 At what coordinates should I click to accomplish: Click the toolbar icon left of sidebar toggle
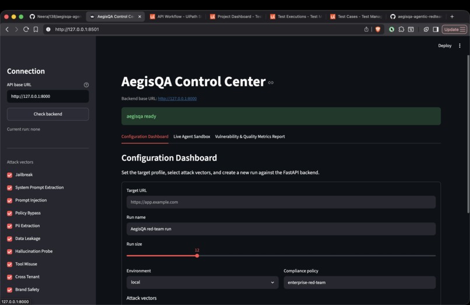coord(426,29)
